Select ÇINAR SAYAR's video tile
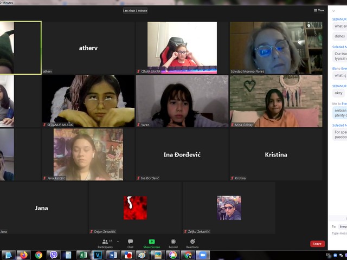Screen dimensions: 347x260 coord(182,48)
